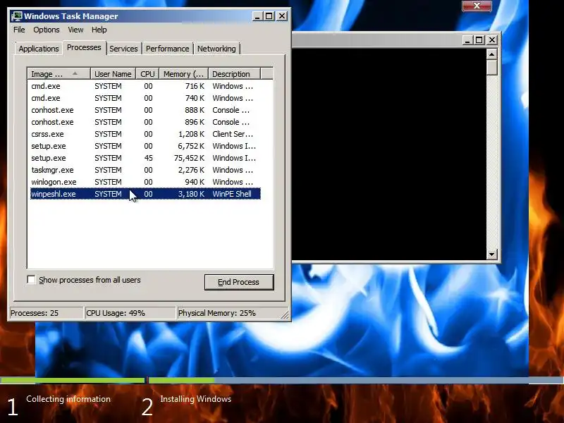Select the conhost.exe row using 888 K
The width and height of the screenshot is (564, 423).
click(x=145, y=110)
